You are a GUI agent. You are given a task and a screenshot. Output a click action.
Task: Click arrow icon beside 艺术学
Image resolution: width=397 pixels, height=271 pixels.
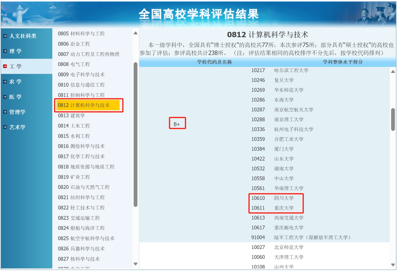(x=5, y=127)
